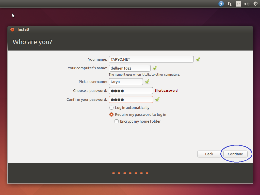Open the En keyboard indicator menu
Screen dimensions: 260x195
238,4
